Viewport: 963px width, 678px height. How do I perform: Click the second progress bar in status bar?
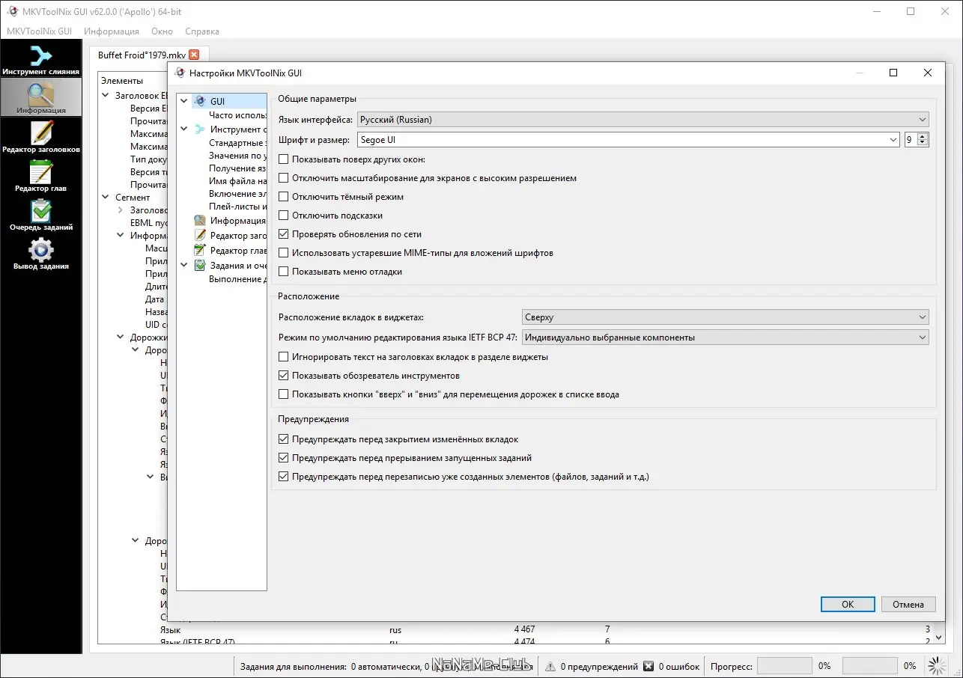pyautogui.click(x=869, y=666)
